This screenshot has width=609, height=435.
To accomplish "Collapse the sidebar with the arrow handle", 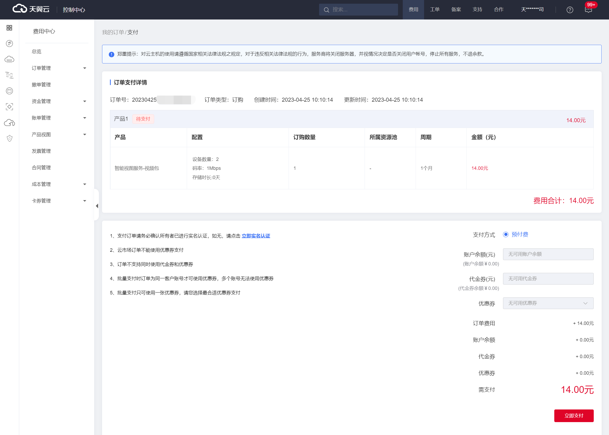I will (97, 206).
